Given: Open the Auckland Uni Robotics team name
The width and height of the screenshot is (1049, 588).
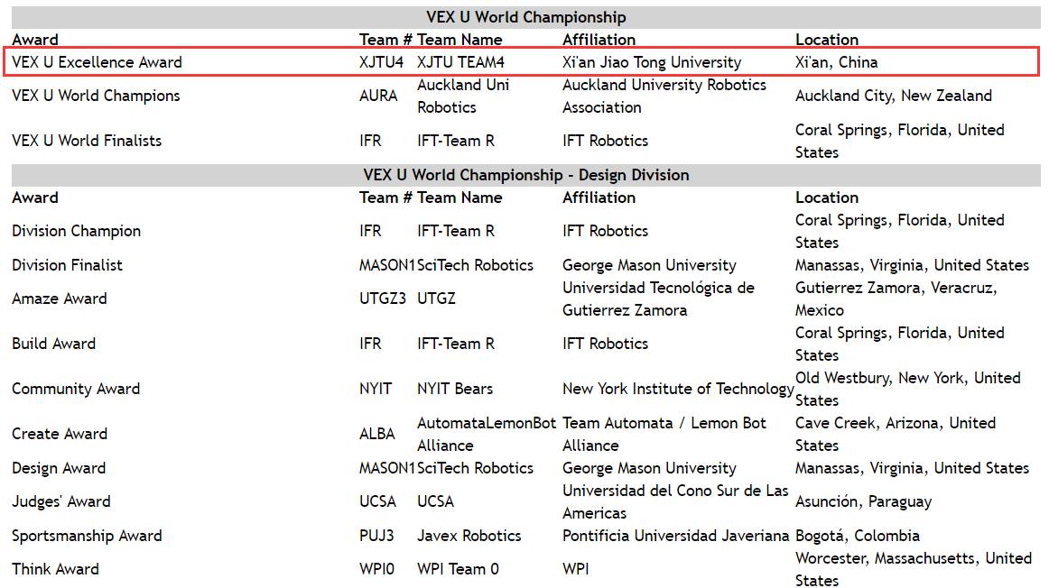Looking at the screenshot, I should [463, 96].
